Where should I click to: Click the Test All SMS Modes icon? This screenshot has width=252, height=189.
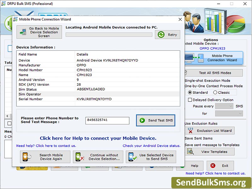186,73
